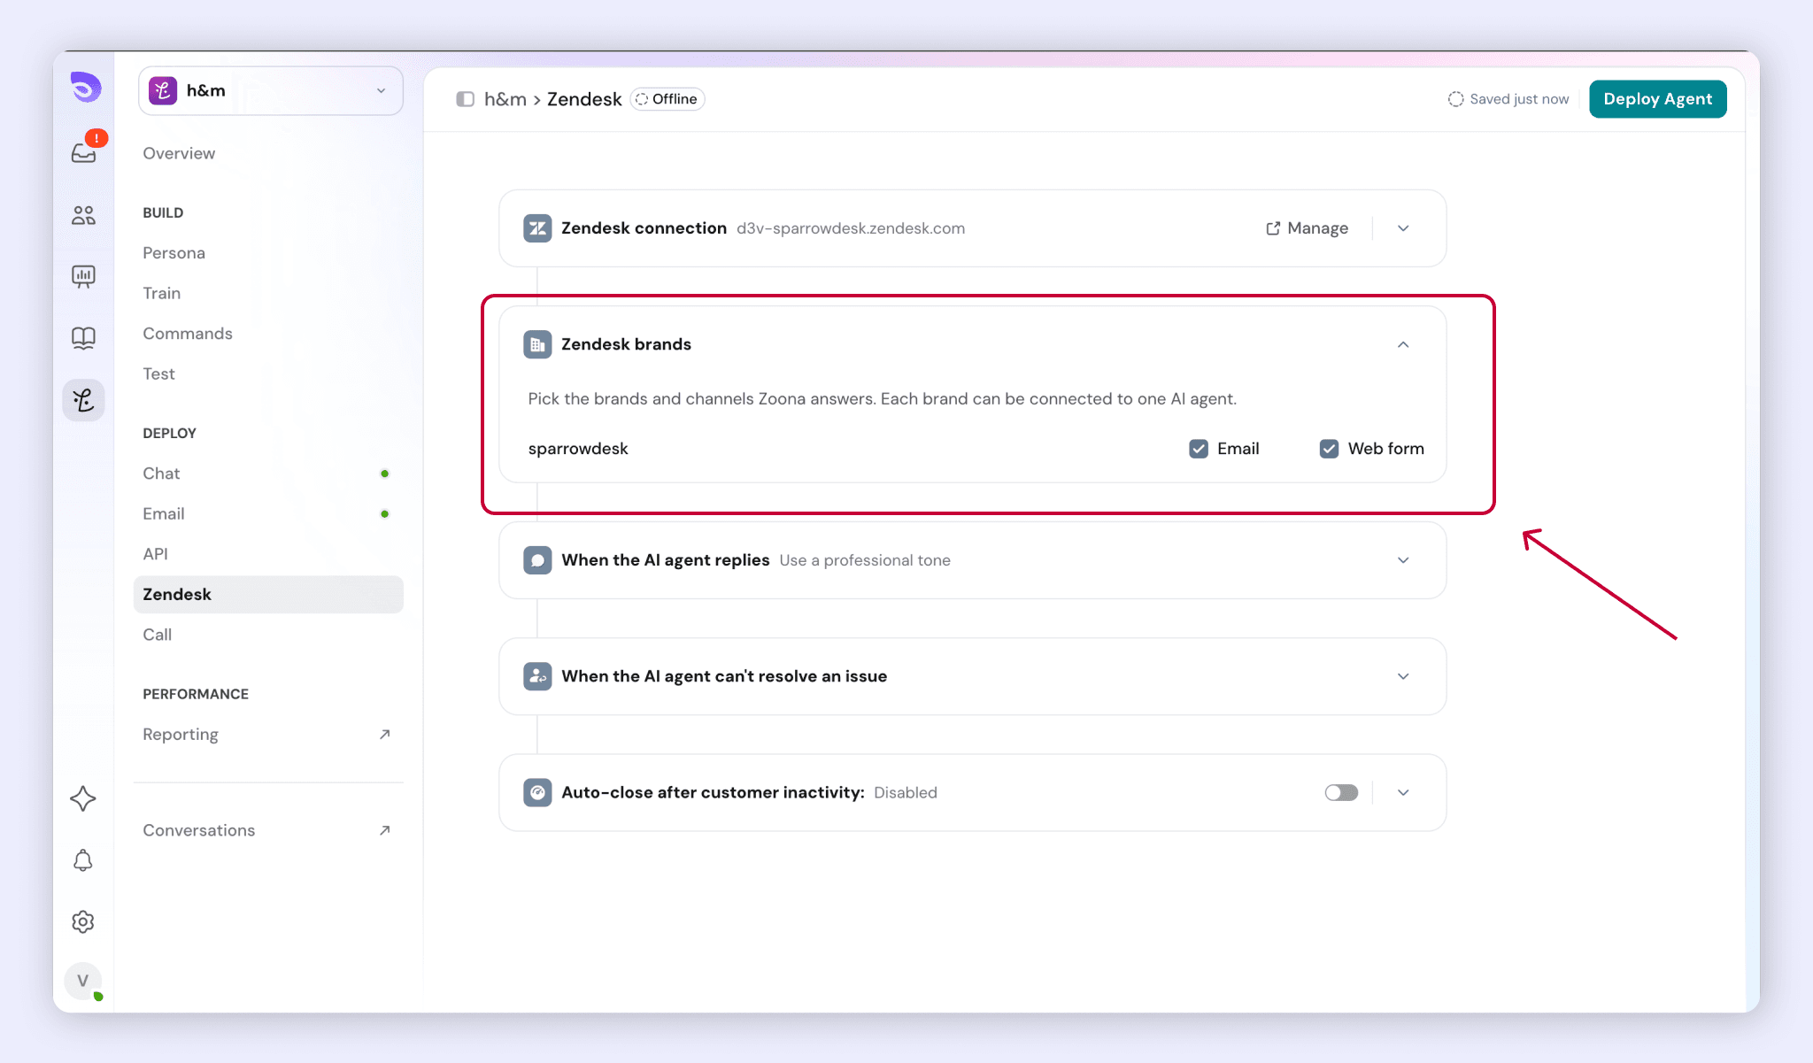Open the Persona page
Screen dimensions: 1813x1063
174,253
